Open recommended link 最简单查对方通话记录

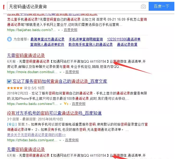(47, 39)
